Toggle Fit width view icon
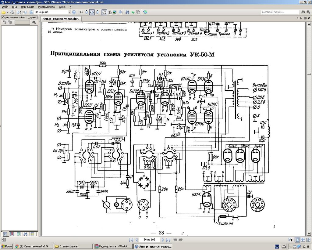This screenshot has height=250, width=312. coord(92,12)
